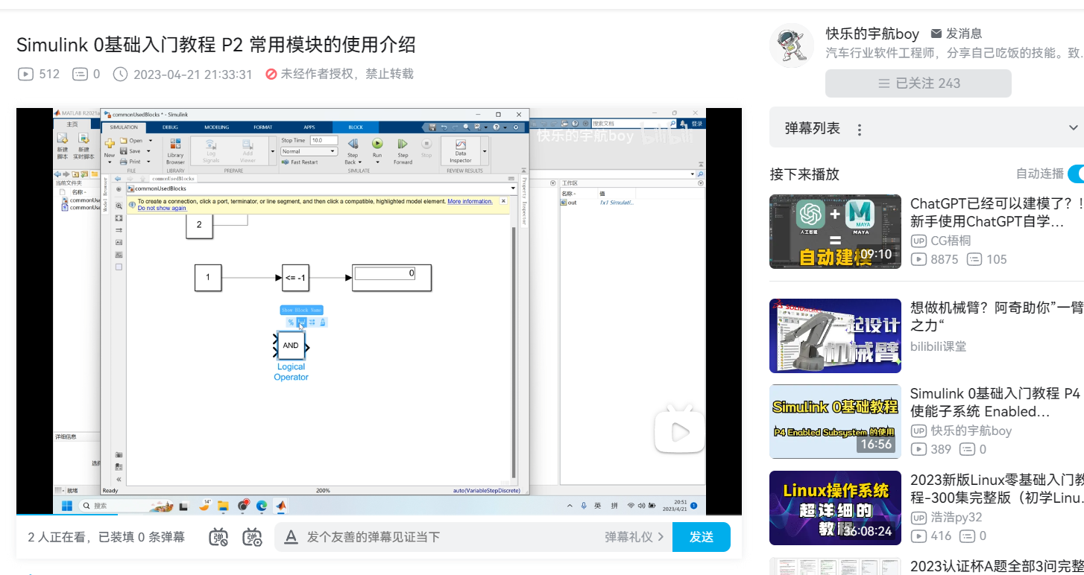Click Open folder icon in Simulink FILE section
The height and width of the screenshot is (575, 1084).
point(125,140)
